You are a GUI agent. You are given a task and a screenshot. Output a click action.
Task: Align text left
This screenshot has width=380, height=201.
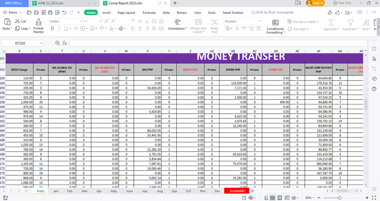pos(133,29)
